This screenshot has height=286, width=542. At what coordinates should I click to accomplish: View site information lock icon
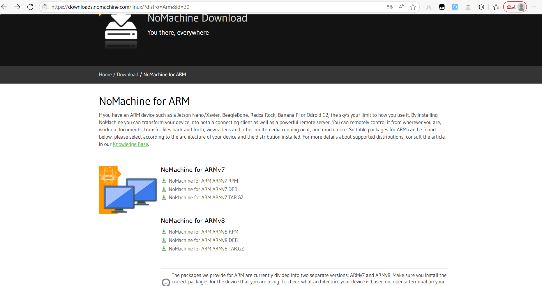(45, 7)
